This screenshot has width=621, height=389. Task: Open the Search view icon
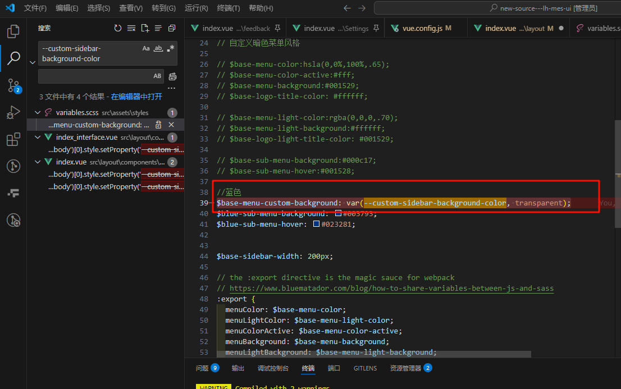pyautogui.click(x=13, y=58)
